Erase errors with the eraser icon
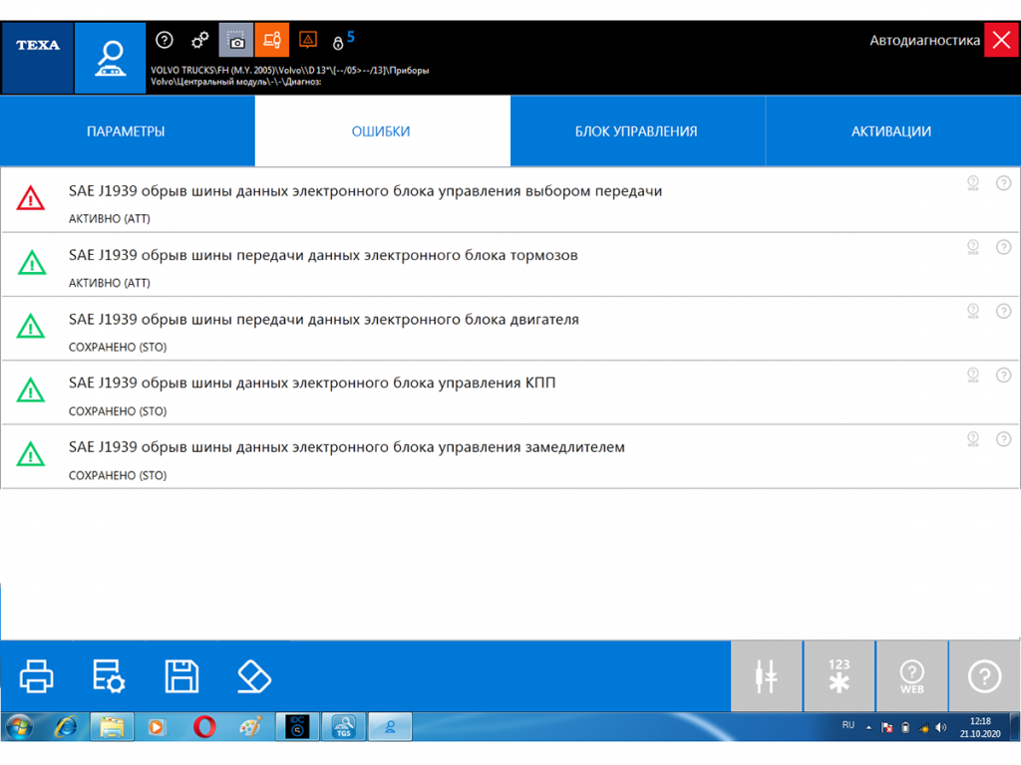1021x765 pixels. [254, 676]
